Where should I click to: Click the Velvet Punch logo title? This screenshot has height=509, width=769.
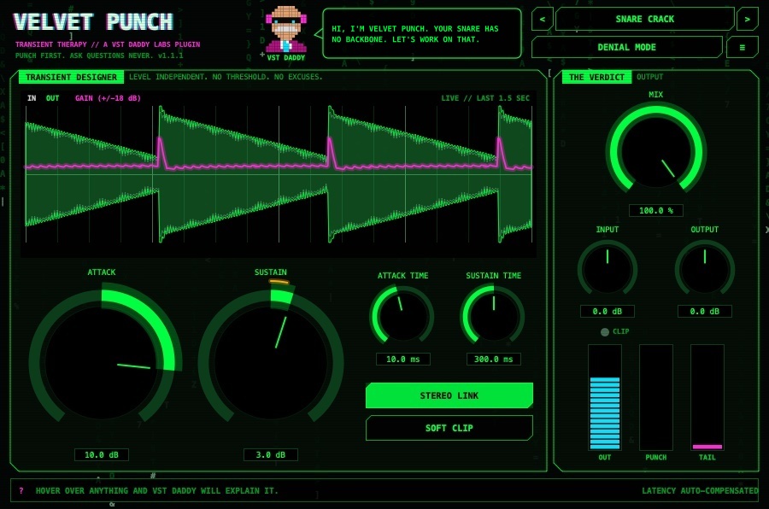click(93, 22)
